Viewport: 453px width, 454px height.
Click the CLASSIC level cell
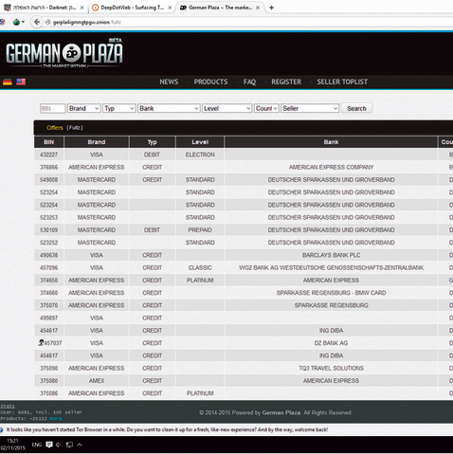tap(200, 267)
